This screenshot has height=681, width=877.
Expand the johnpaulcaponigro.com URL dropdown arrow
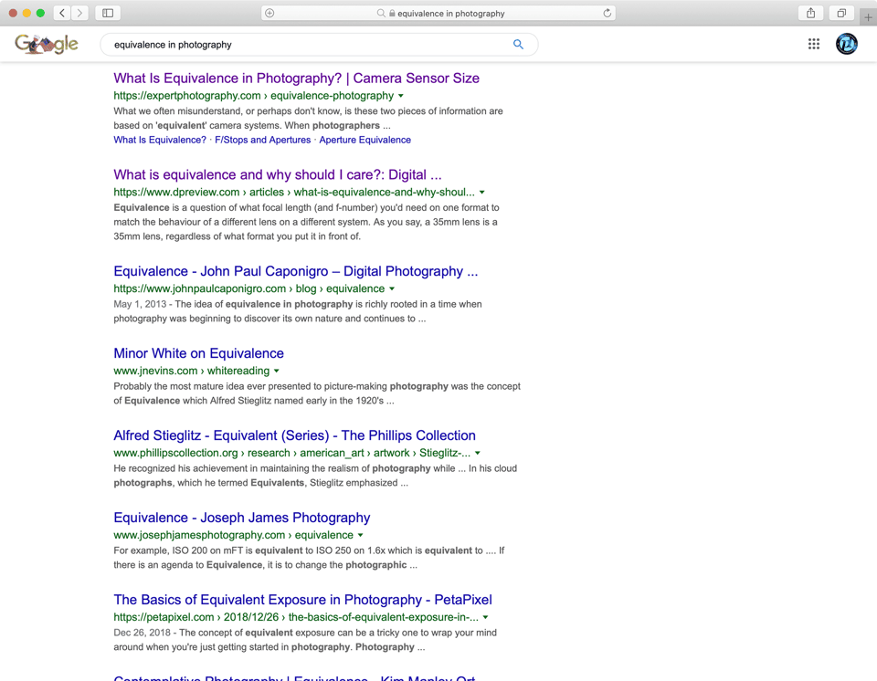coord(392,289)
